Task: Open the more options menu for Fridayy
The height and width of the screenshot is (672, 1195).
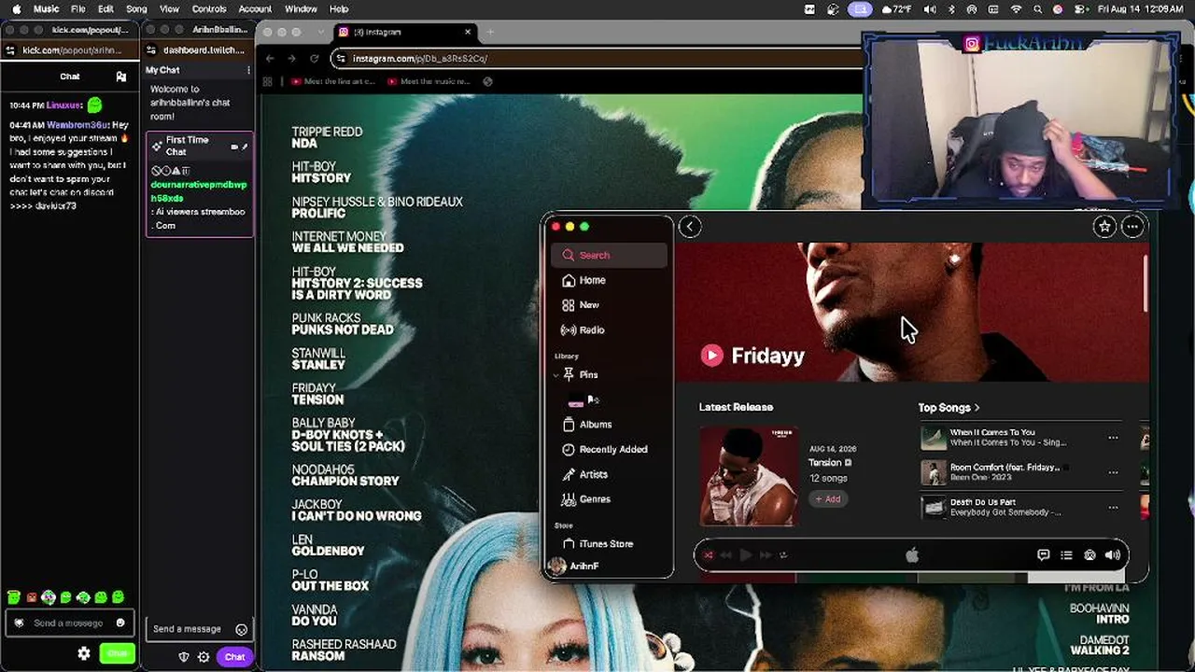Action: (x=1132, y=227)
